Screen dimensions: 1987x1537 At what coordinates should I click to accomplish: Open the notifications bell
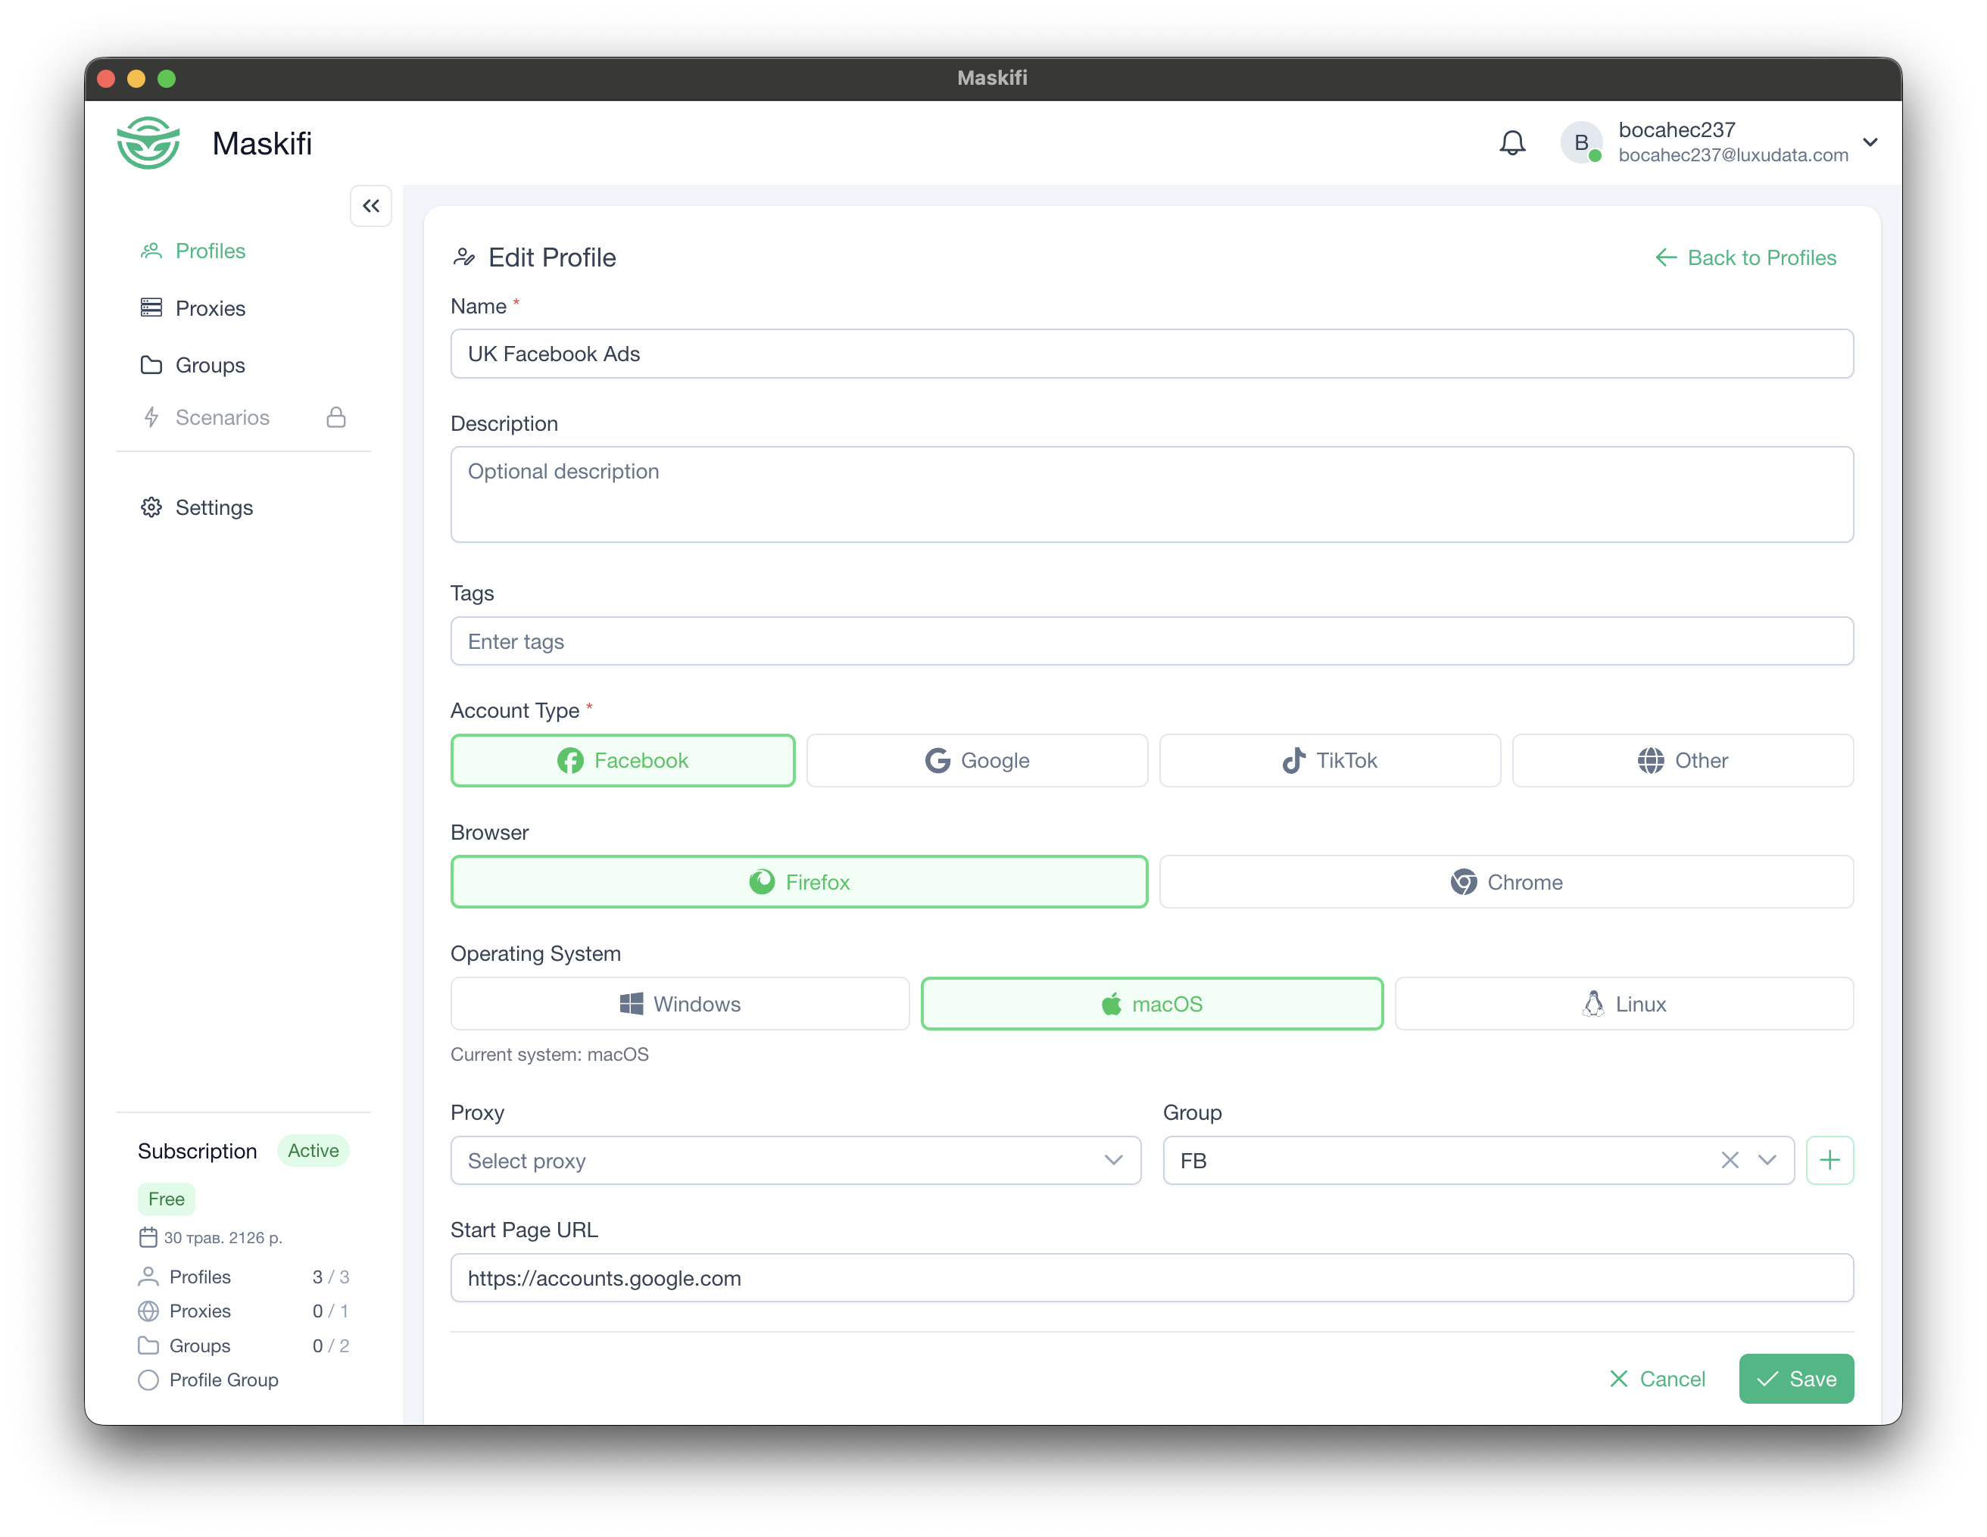(1512, 143)
